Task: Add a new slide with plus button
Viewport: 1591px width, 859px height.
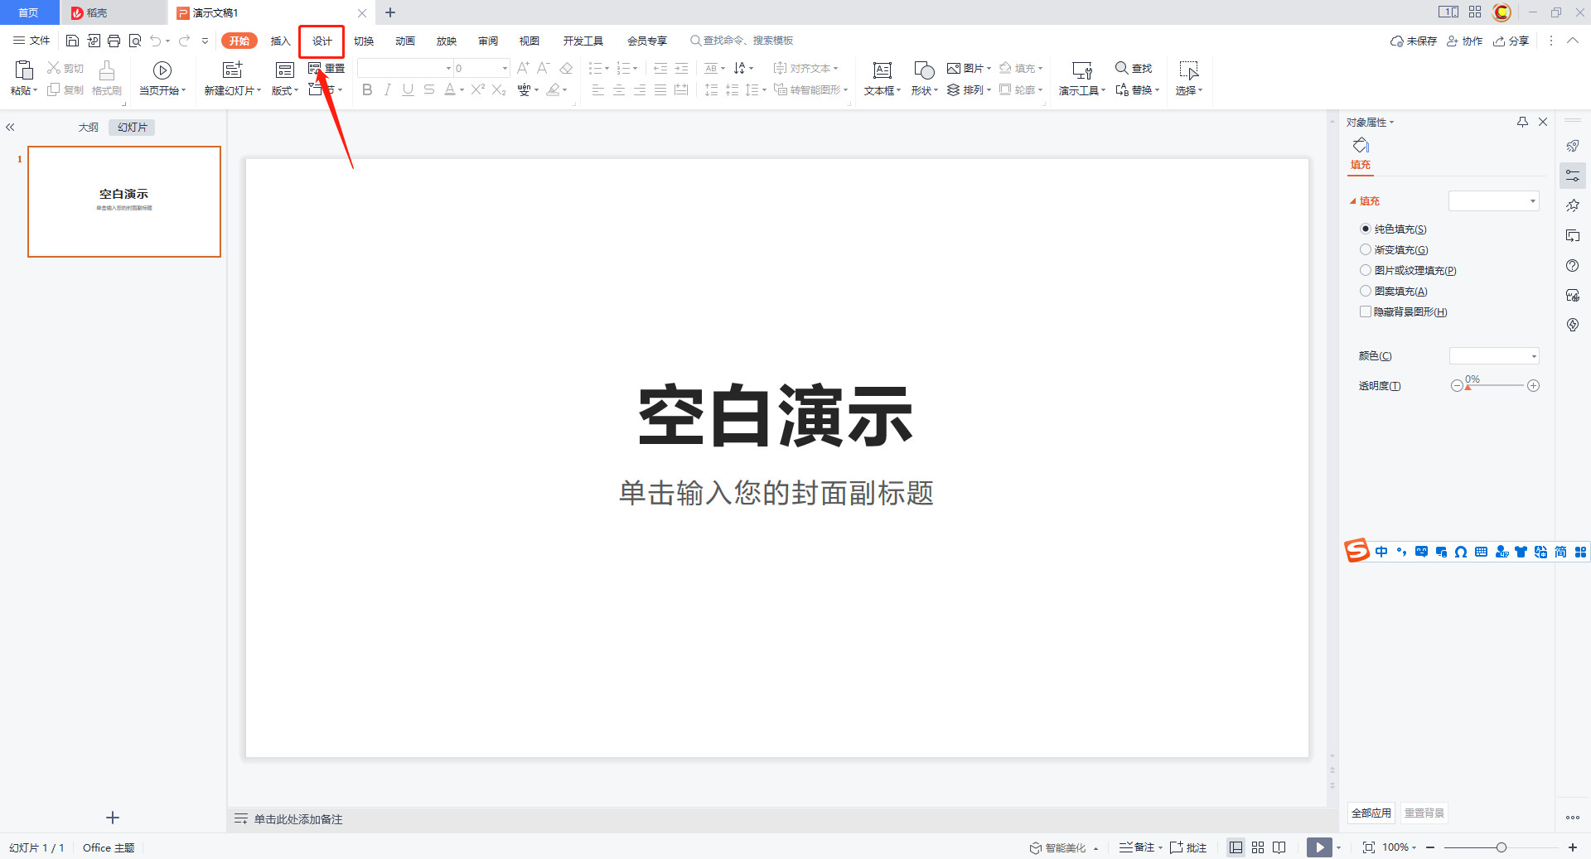Action: pos(113,818)
